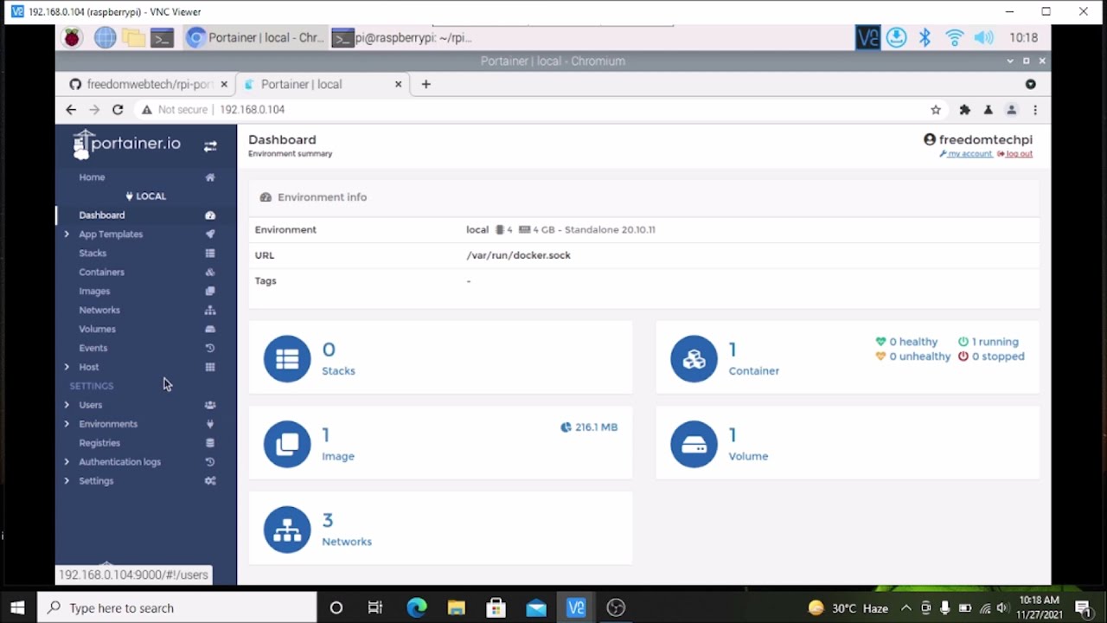Go back to the previous page
This screenshot has height=623, width=1107.
[x=71, y=110]
